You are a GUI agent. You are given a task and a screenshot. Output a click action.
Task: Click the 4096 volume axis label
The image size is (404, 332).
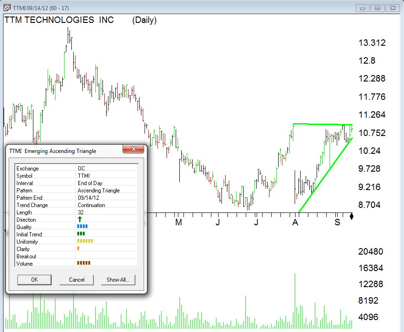368,317
